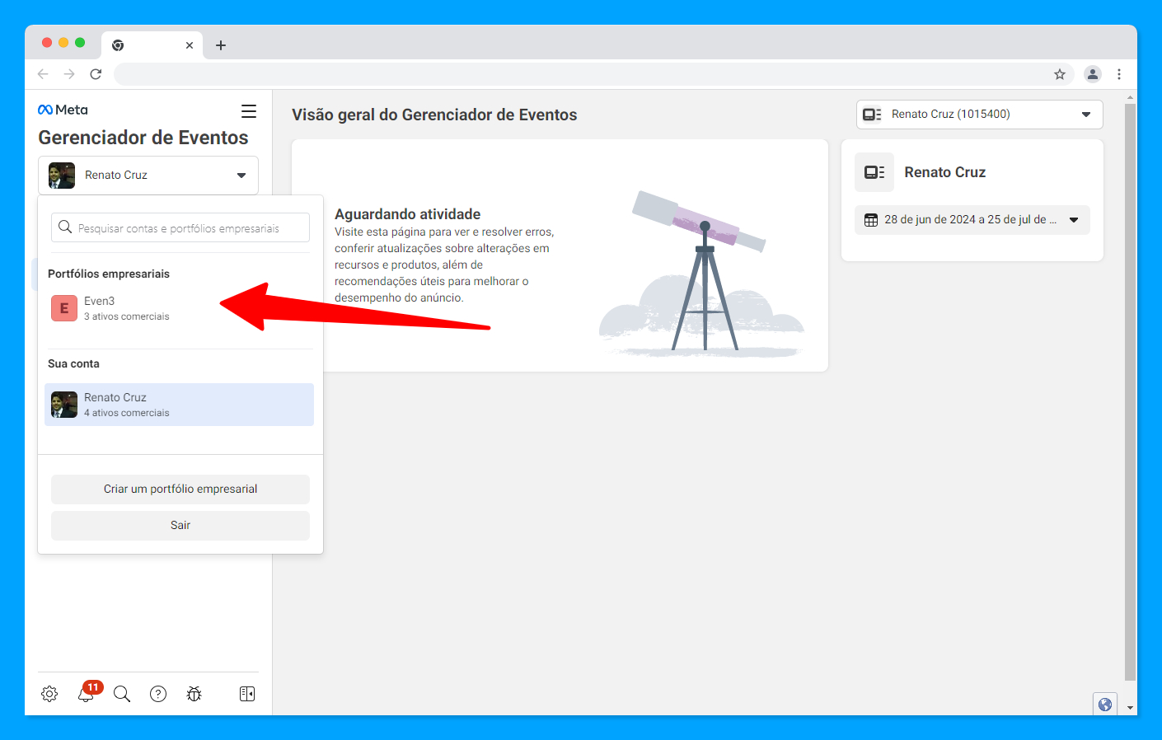Select Renato Cruz account with 4 ativos

click(179, 405)
